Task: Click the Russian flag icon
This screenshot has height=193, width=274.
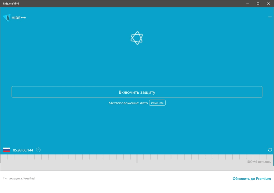Action: tap(7, 150)
